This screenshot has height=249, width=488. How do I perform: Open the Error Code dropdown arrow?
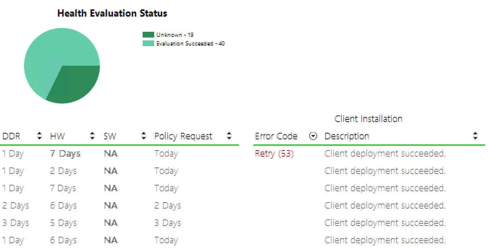coord(313,136)
